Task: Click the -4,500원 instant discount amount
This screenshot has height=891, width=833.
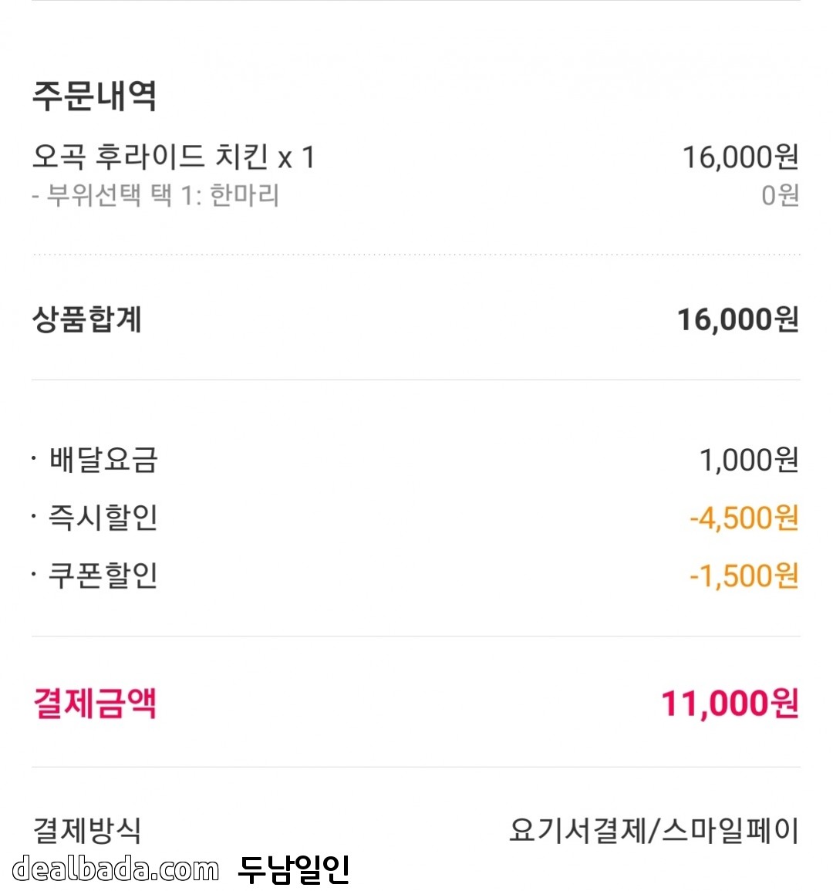Action: pyautogui.click(x=743, y=518)
